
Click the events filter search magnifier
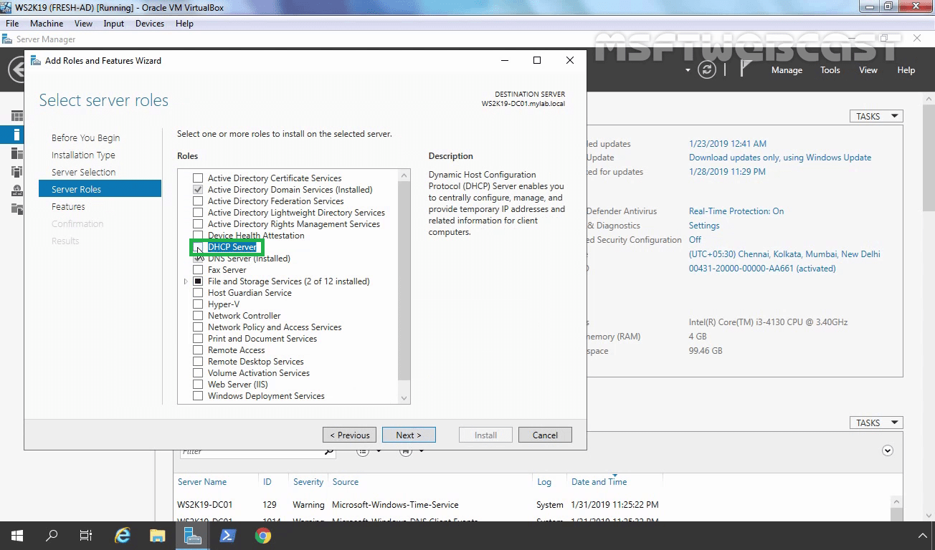click(x=329, y=451)
